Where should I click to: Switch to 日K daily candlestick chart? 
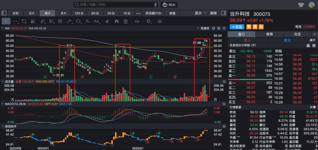32,13
